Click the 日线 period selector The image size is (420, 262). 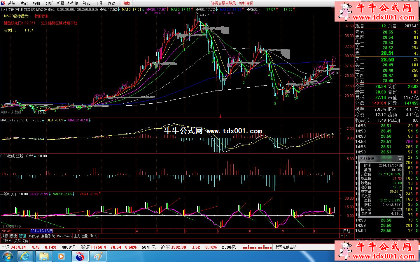click(347, 231)
